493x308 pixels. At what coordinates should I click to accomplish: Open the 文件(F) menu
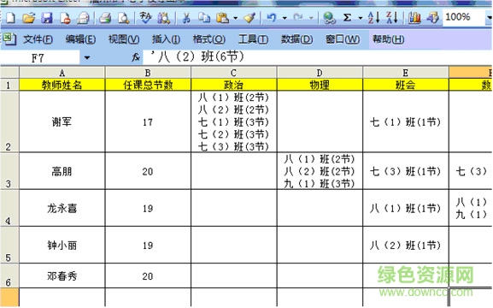click(38, 39)
